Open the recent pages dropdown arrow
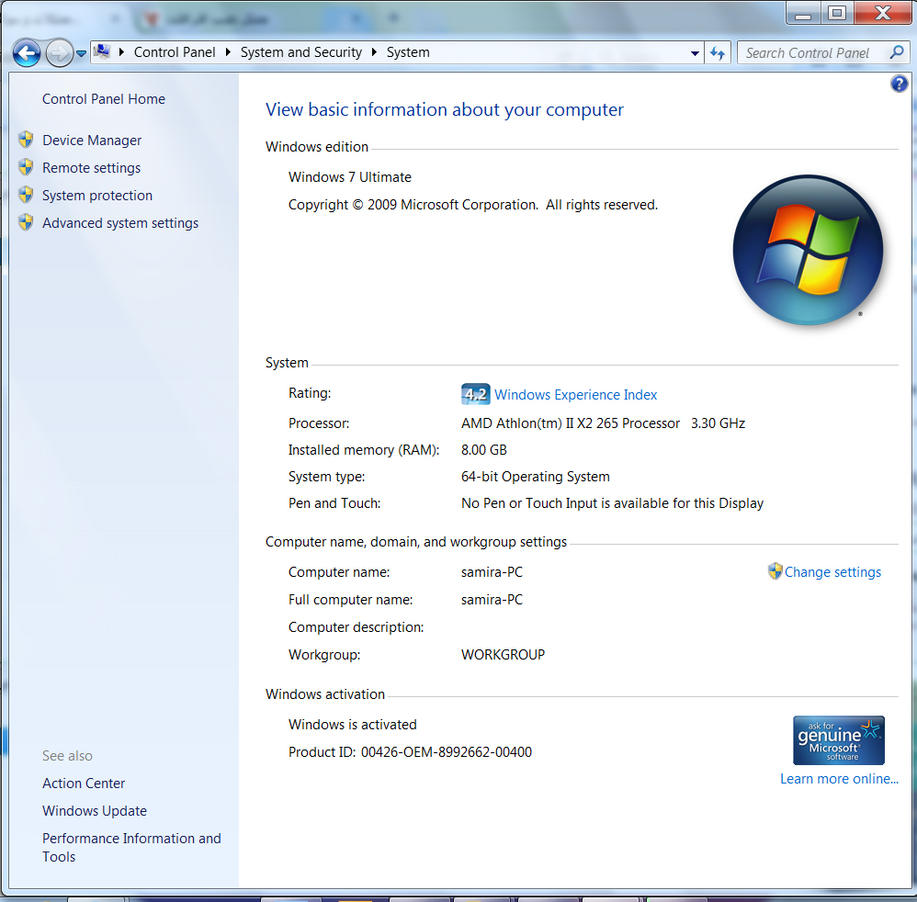The width and height of the screenshot is (917, 902). [81, 54]
